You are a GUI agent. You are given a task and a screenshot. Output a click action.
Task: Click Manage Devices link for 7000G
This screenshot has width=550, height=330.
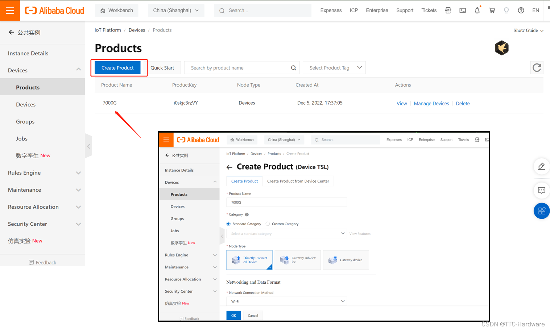pos(431,103)
